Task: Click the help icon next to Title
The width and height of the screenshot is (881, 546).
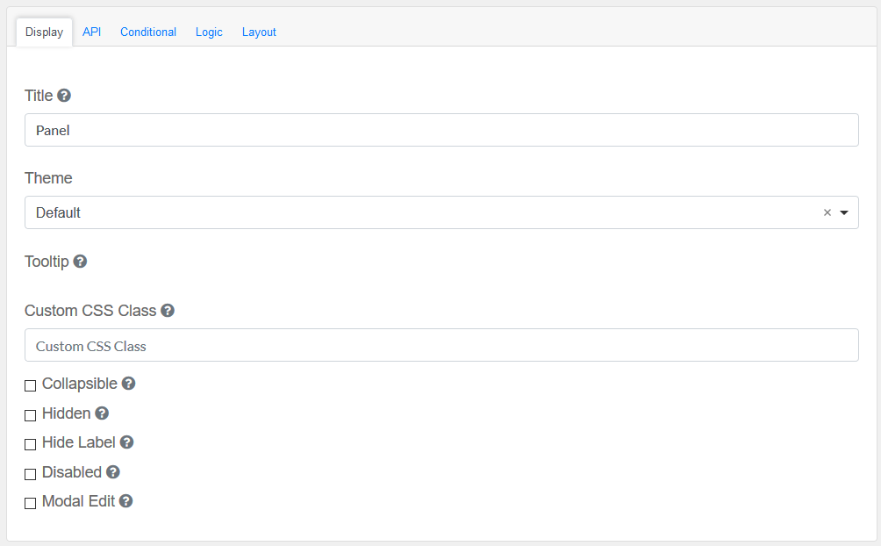Action: [x=64, y=96]
